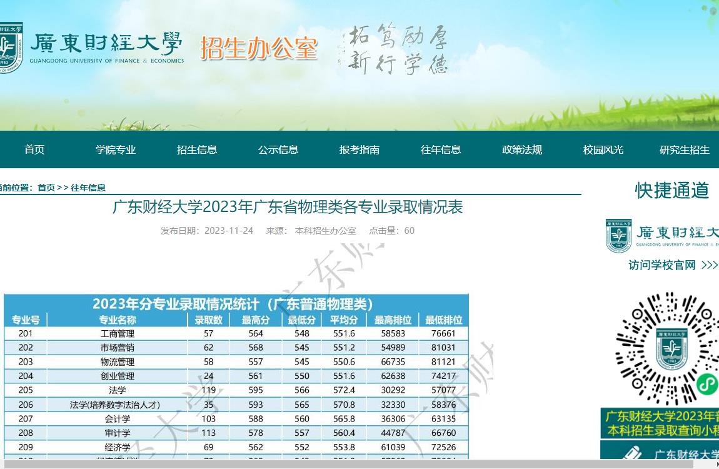Image resolution: width=719 pixels, height=469 pixels.
Task: Click the publish date 2023-11-24
Action: (x=229, y=231)
